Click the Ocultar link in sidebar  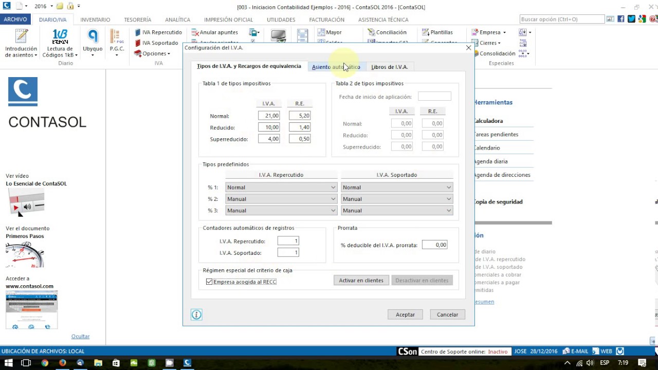[80, 337]
